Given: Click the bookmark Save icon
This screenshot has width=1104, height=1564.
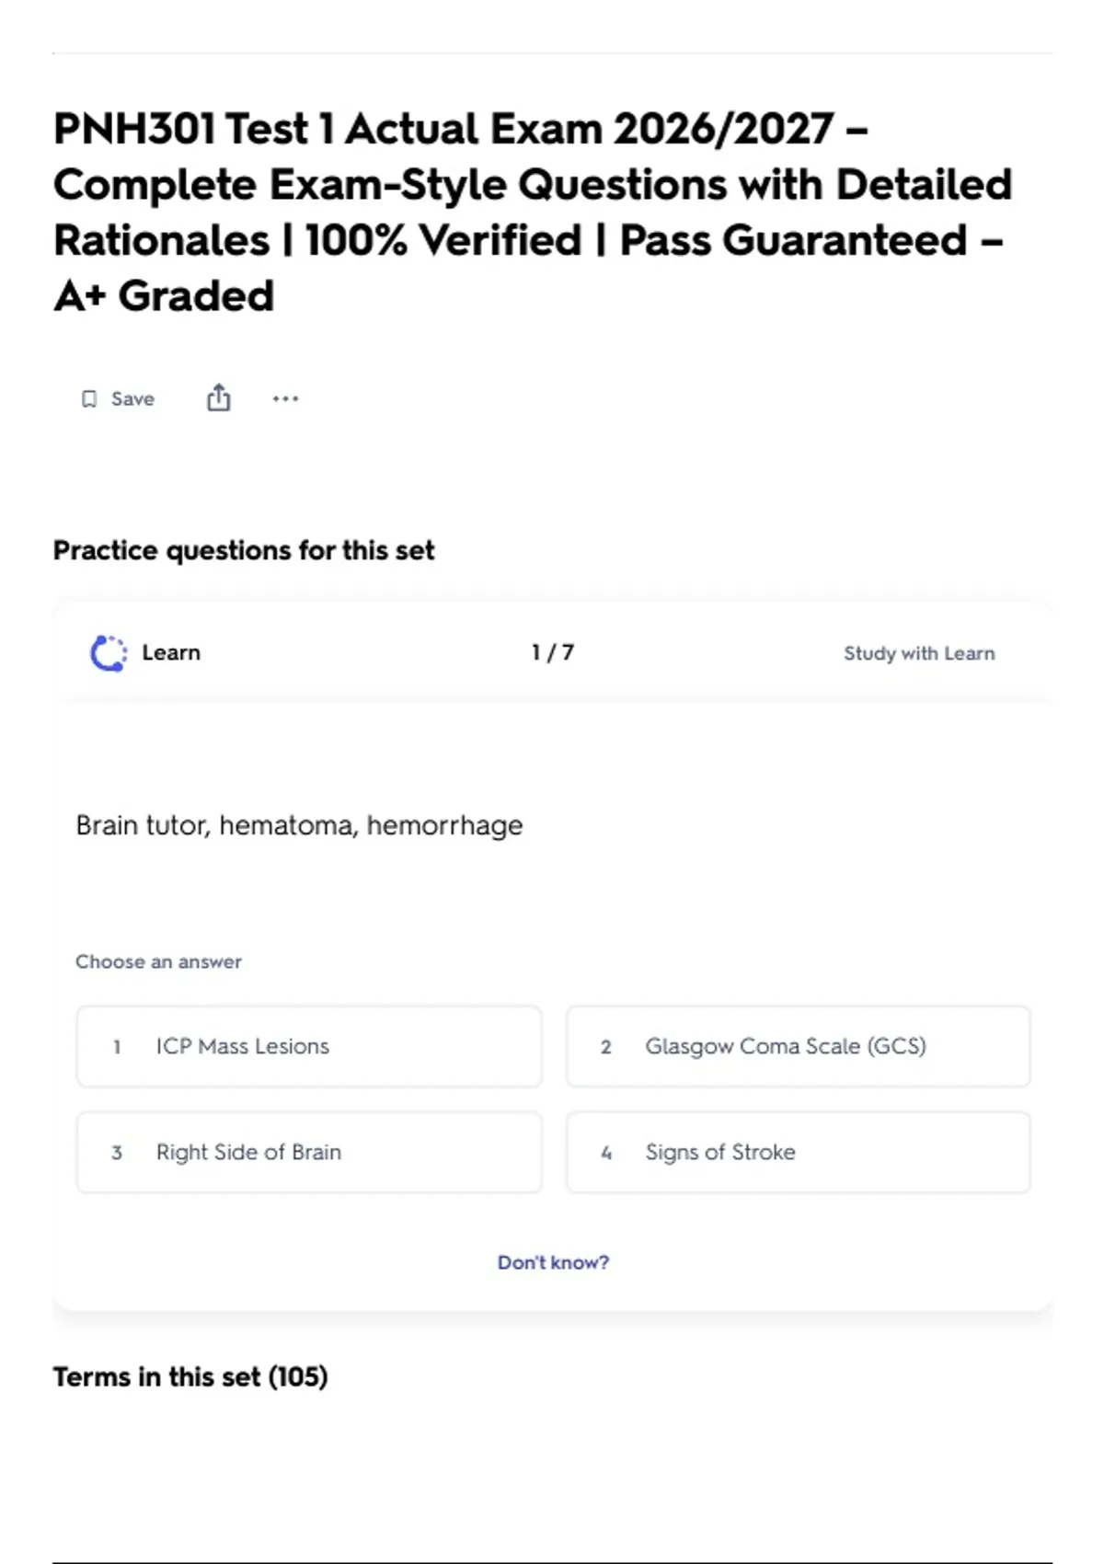Looking at the screenshot, I should tap(89, 399).
